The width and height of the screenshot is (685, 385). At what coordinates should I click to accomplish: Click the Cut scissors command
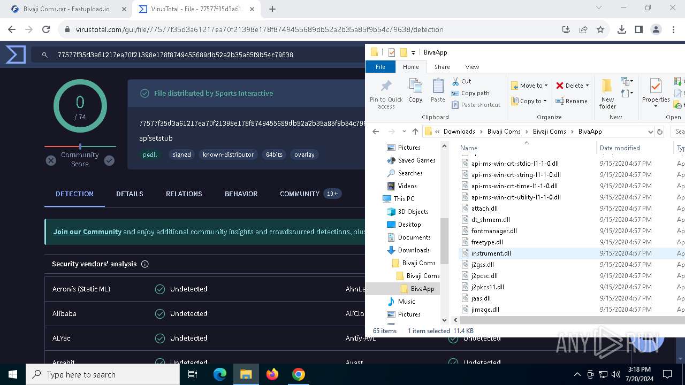click(x=461, y=81)
